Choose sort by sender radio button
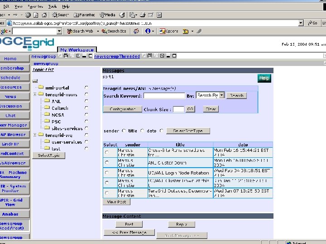Screen dimensions: 326x244 124,131
